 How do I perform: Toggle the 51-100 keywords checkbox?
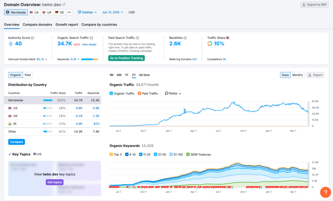171,154
